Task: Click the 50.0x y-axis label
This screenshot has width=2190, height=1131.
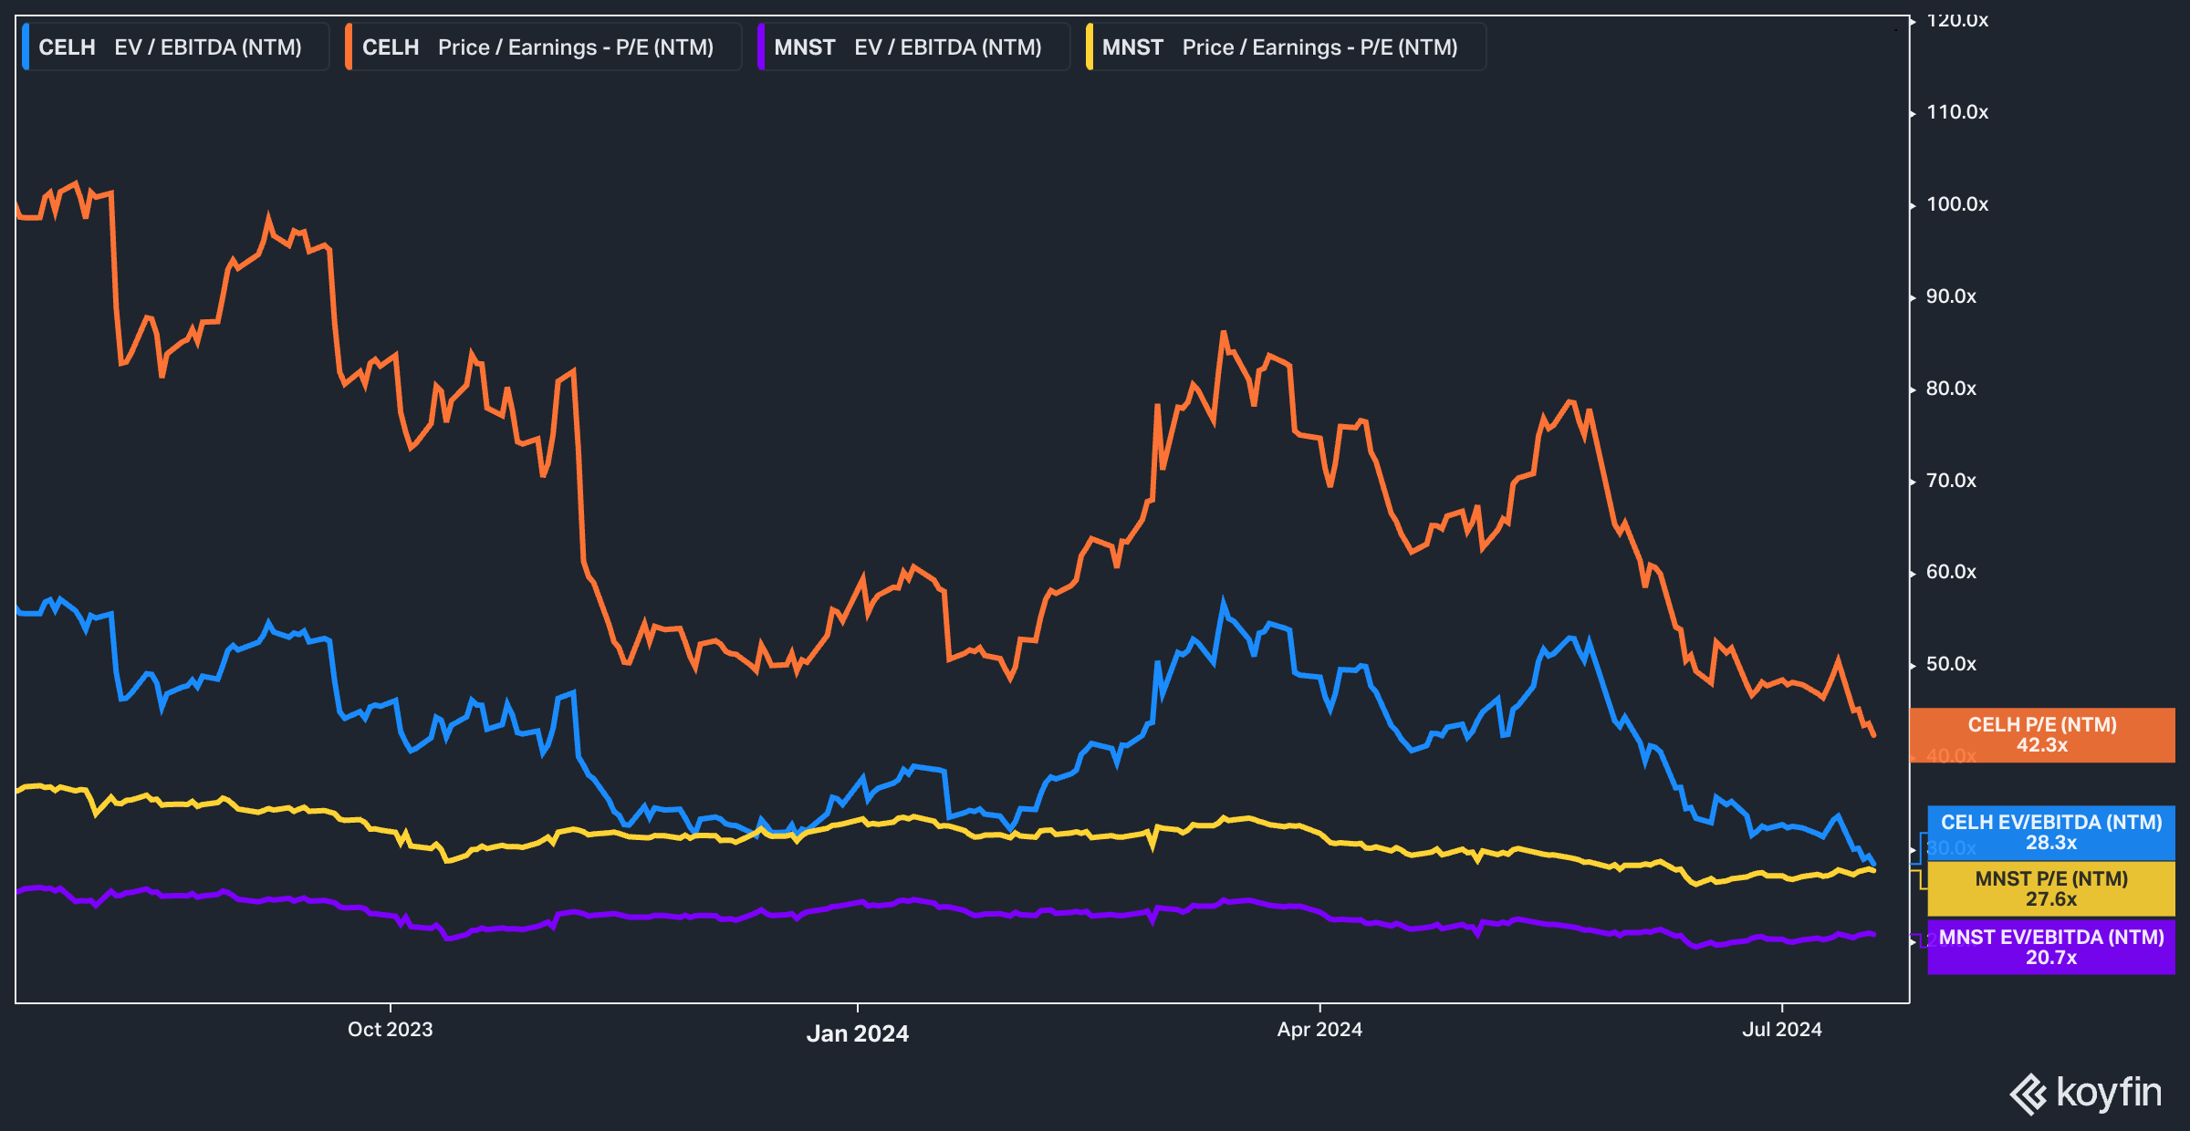Action: [1951, 664]
